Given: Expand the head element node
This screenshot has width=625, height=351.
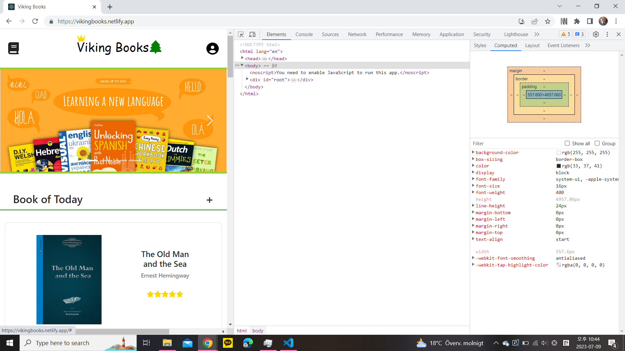Looking at the screenshot, I should point(242,58).
